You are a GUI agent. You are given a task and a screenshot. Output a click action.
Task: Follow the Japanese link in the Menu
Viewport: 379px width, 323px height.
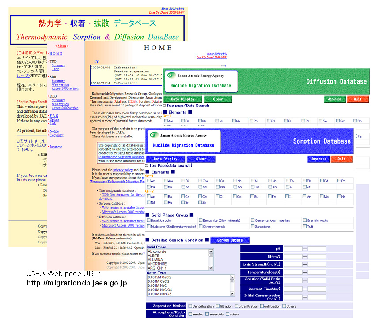[x=56, y=147]
